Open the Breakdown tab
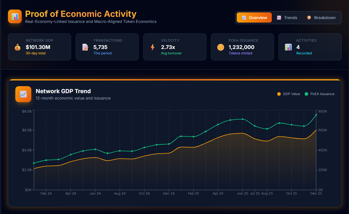Viewport: 349px width, 214px height. 321,18
